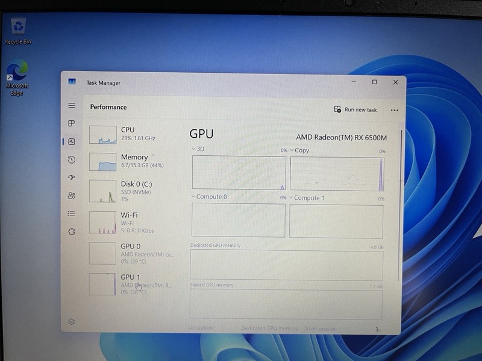The width and height of the screenshot is (482, 361).
Task: Open the Task Manager hamburger navigation menu
Action: [x=72, y=106]
